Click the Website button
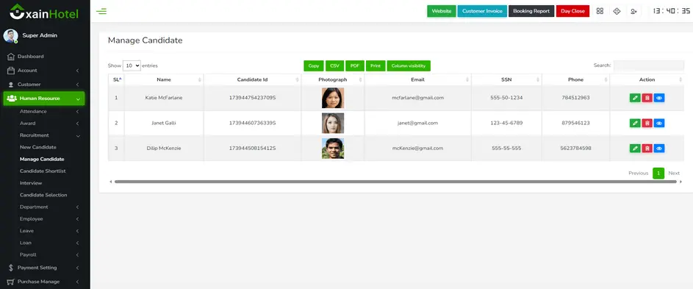Image resolution: width=693 pixels, height=289 pixels. (x=442, y=11)
